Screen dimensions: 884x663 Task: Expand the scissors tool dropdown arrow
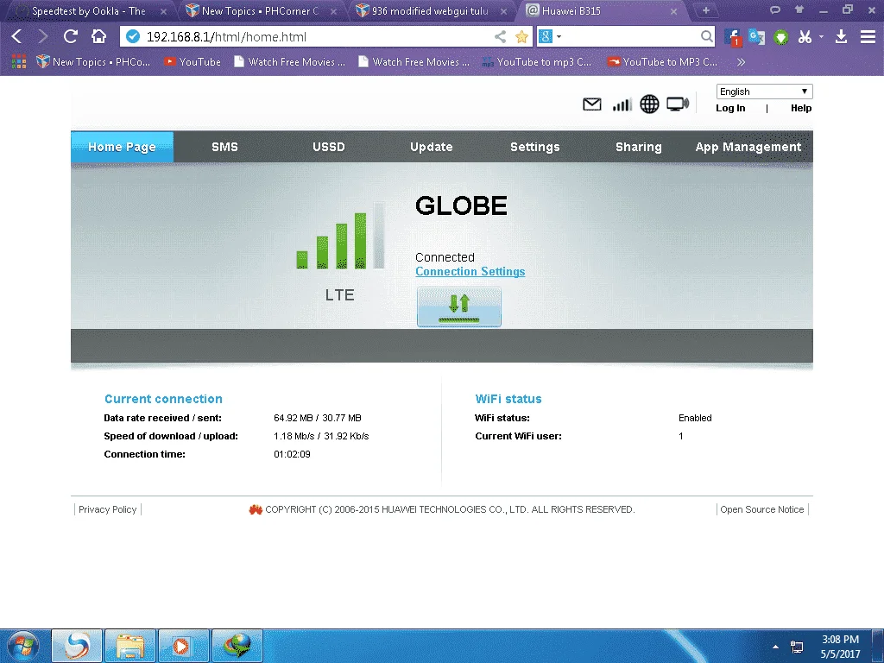pyautogui.click(x=821, y=36)
